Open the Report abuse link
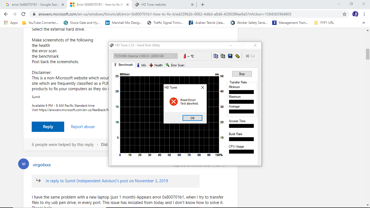 (83, 127)
